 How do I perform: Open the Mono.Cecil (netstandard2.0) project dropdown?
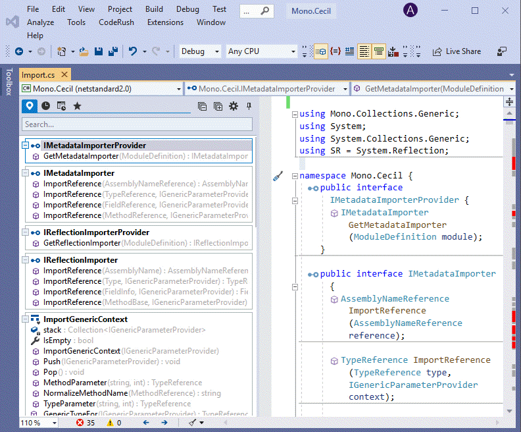coord(101,89)
